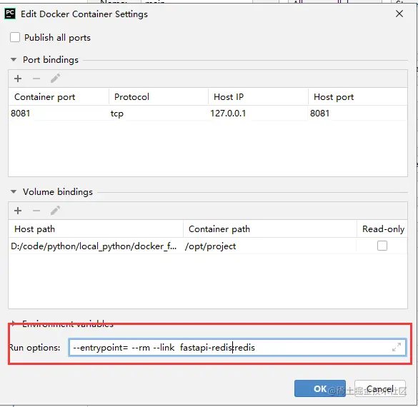Toggle Read-only checkbox for /opt/project volume
The height and width of the screenshot is (407, 418).
(x=382, y=246)
